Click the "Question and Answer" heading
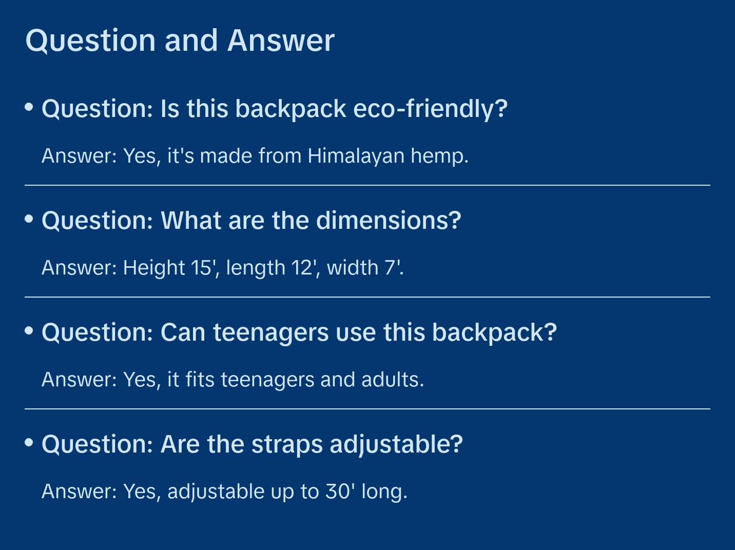Image resolution: width=735 pixels, height=550 pixels. click(x=180, y=41)
